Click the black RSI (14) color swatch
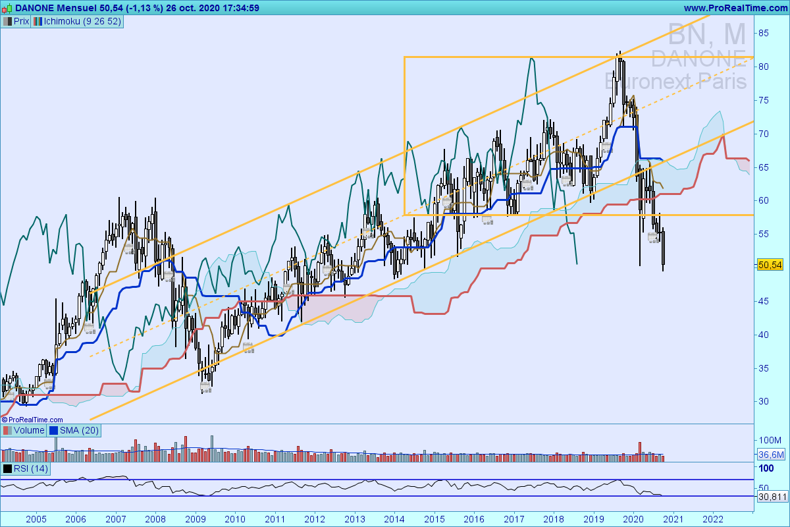This screenshot has width=790, height=527. (7, 469)
